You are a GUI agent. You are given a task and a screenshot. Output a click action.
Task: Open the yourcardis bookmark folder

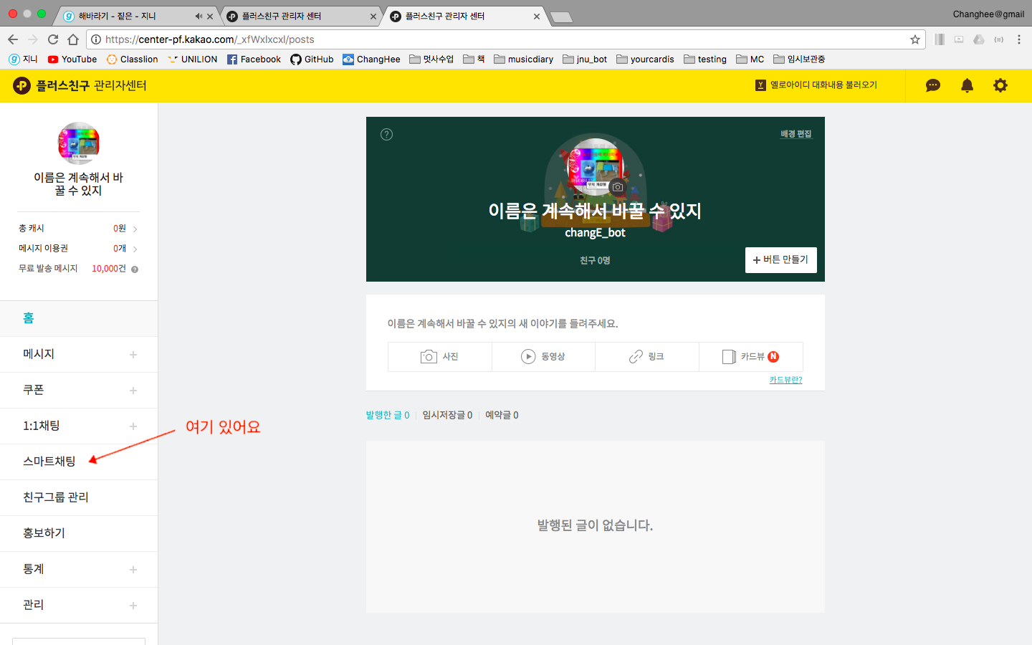(x=645, y=59)
